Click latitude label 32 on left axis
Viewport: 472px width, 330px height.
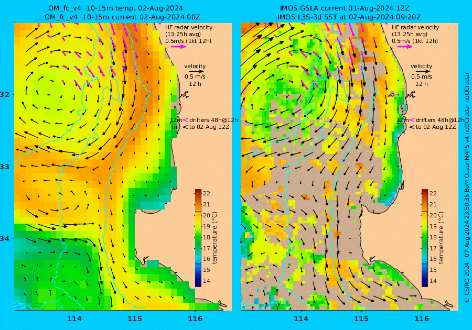point(5,94)
